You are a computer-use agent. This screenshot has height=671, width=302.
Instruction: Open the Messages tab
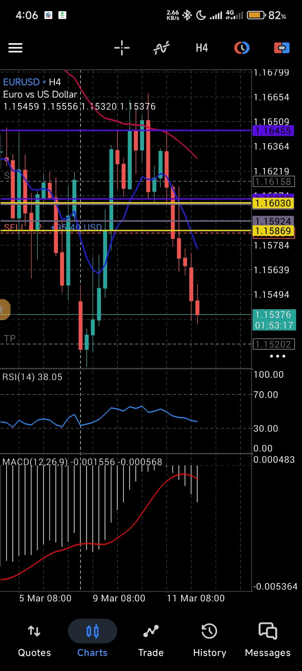[268, 640]
